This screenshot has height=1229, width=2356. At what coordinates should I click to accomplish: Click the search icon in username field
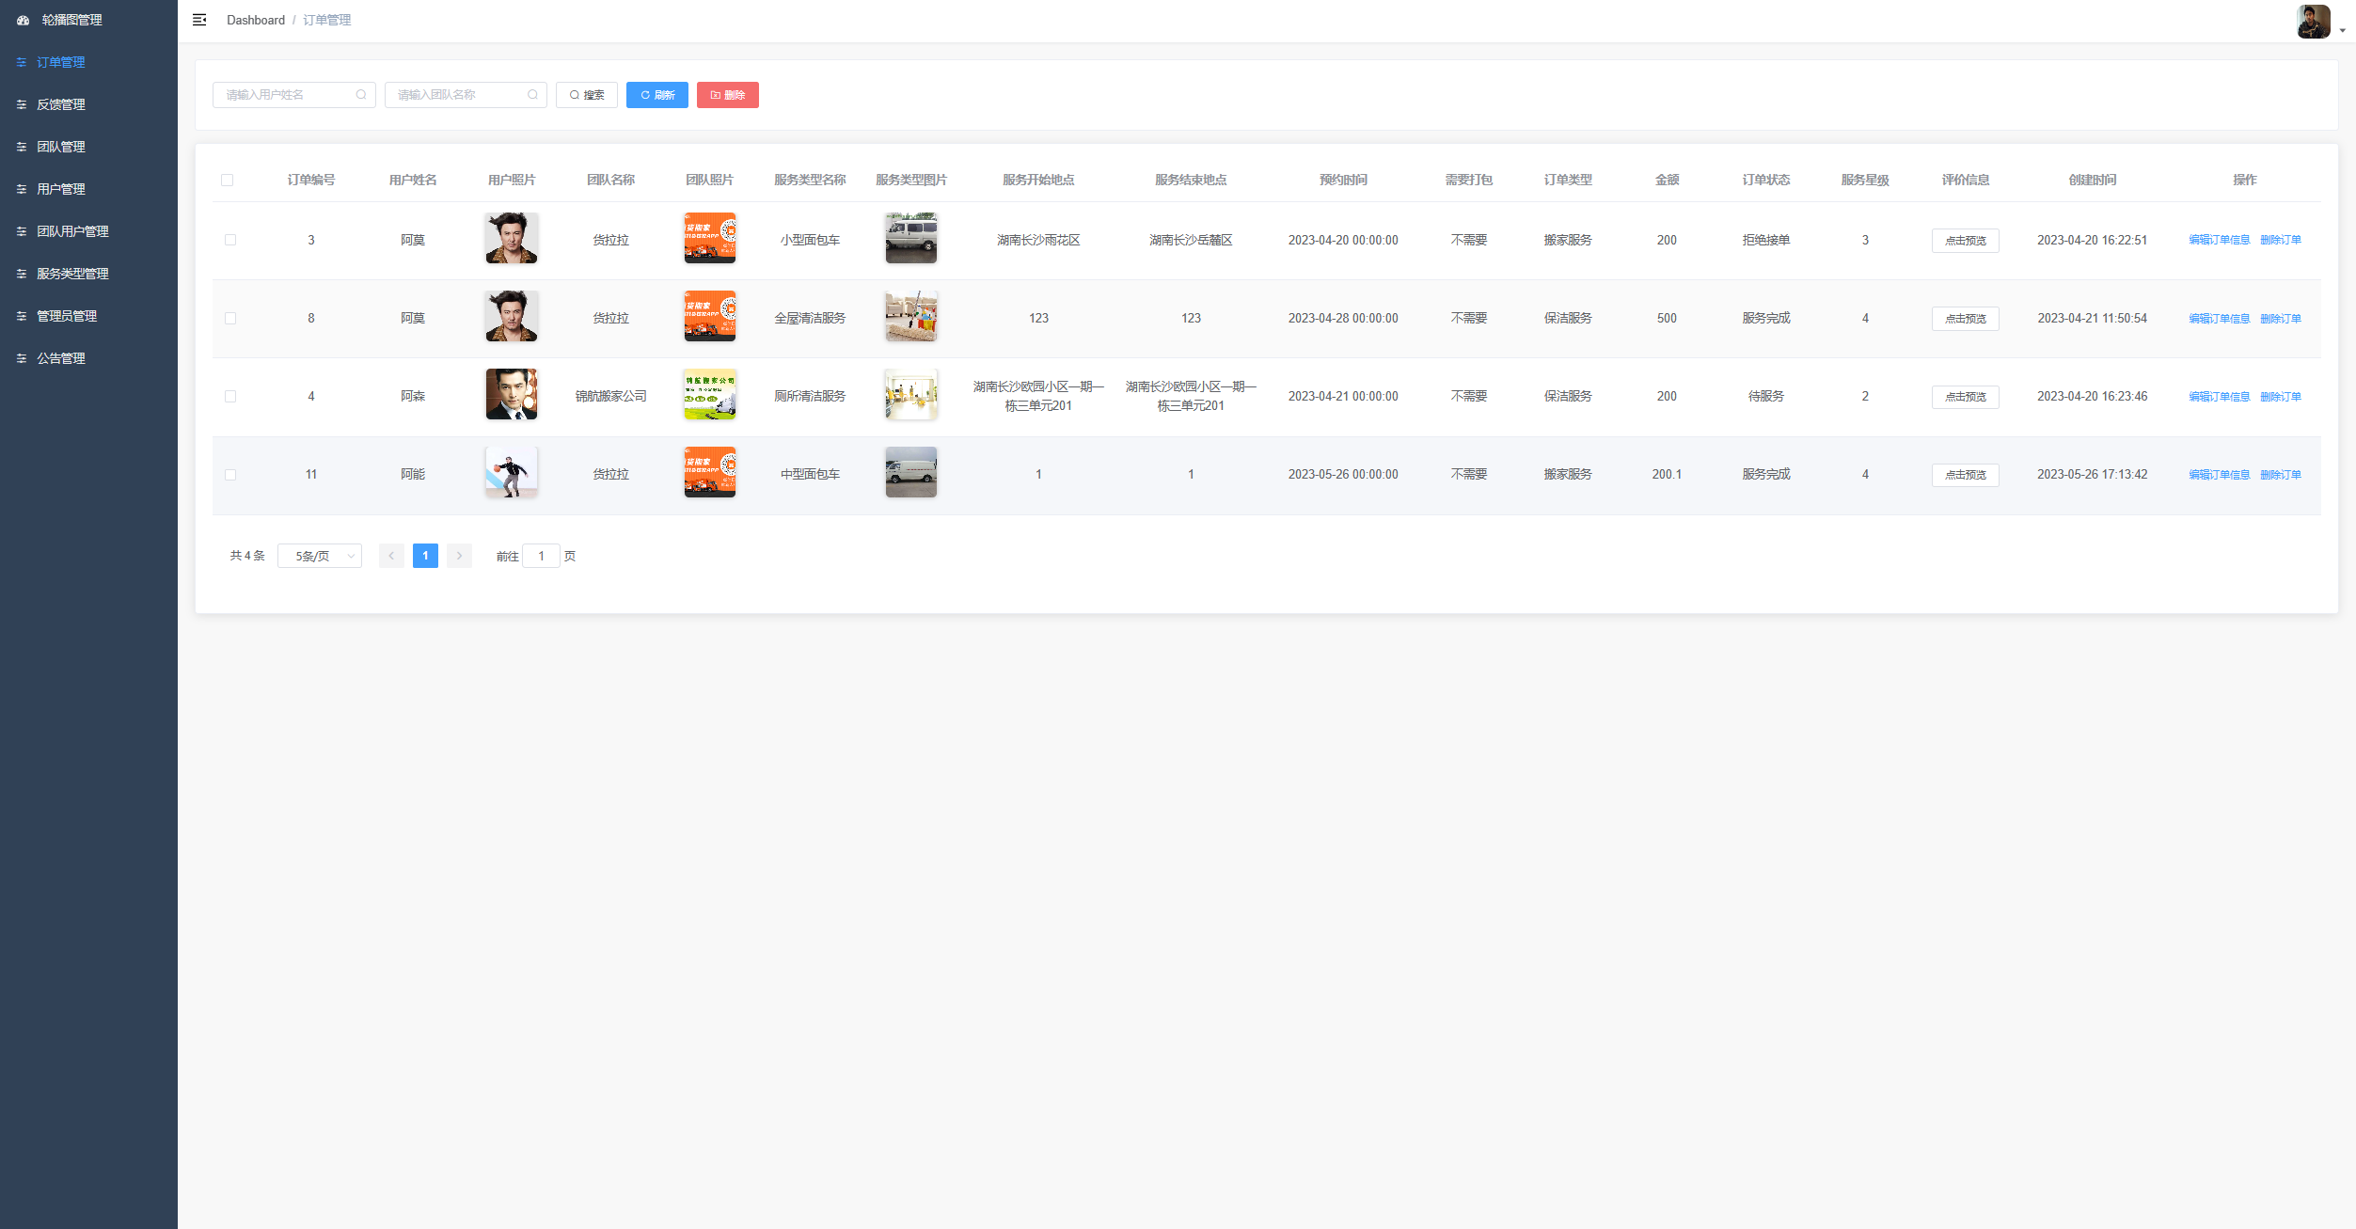361,95
